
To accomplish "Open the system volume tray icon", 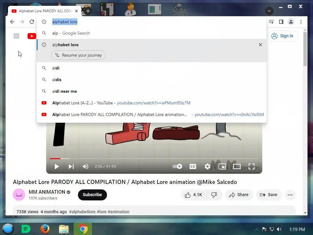I will 279,229.
